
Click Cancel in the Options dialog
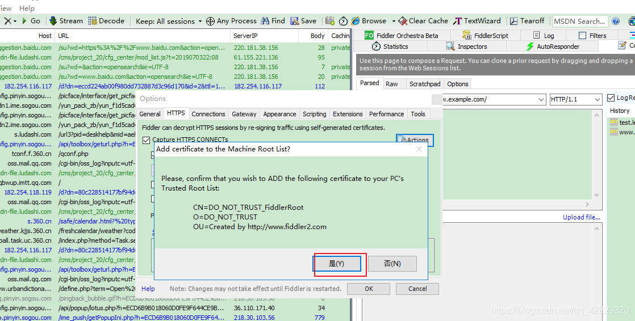(417, 289)
